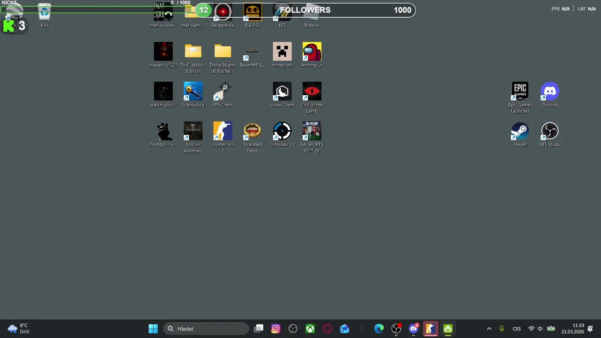Select the Stranded Deep shortcut

(252, 138)
